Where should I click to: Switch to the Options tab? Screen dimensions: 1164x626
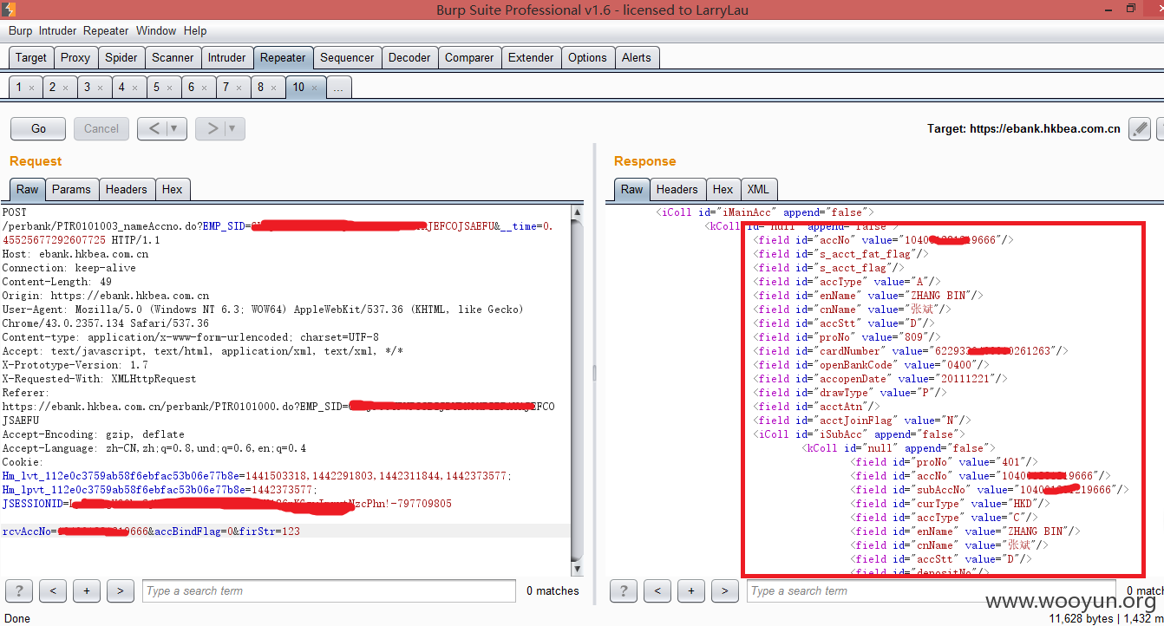coord(587,58)
